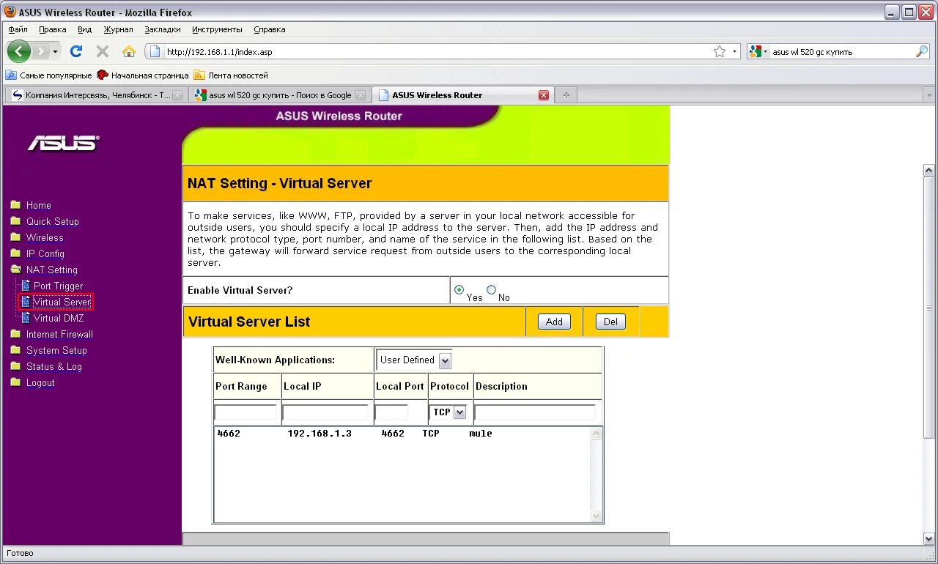Click the IP Config folder icon
Image resolution: width=938 pixels, height=564 pixels.
pyautogui.click(x=15, y=253)
